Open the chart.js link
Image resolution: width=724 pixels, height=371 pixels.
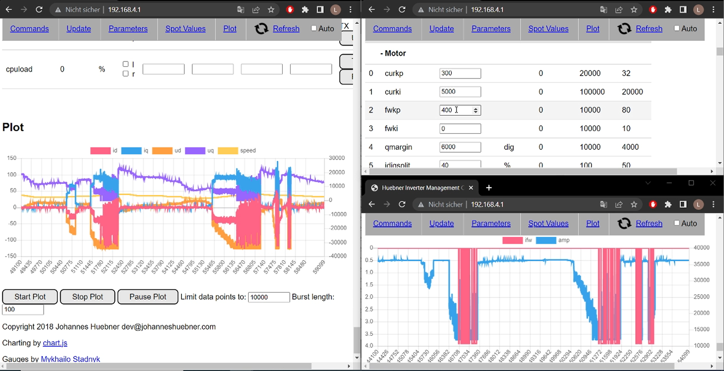pyautogui.click(x=55, y=343)
